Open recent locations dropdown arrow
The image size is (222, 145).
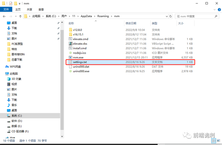[16, 16]
